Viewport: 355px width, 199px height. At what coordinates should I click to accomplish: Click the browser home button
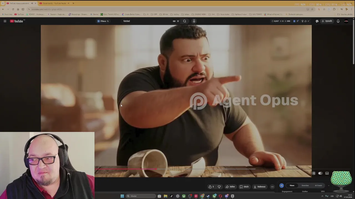[x=18, y=9]
